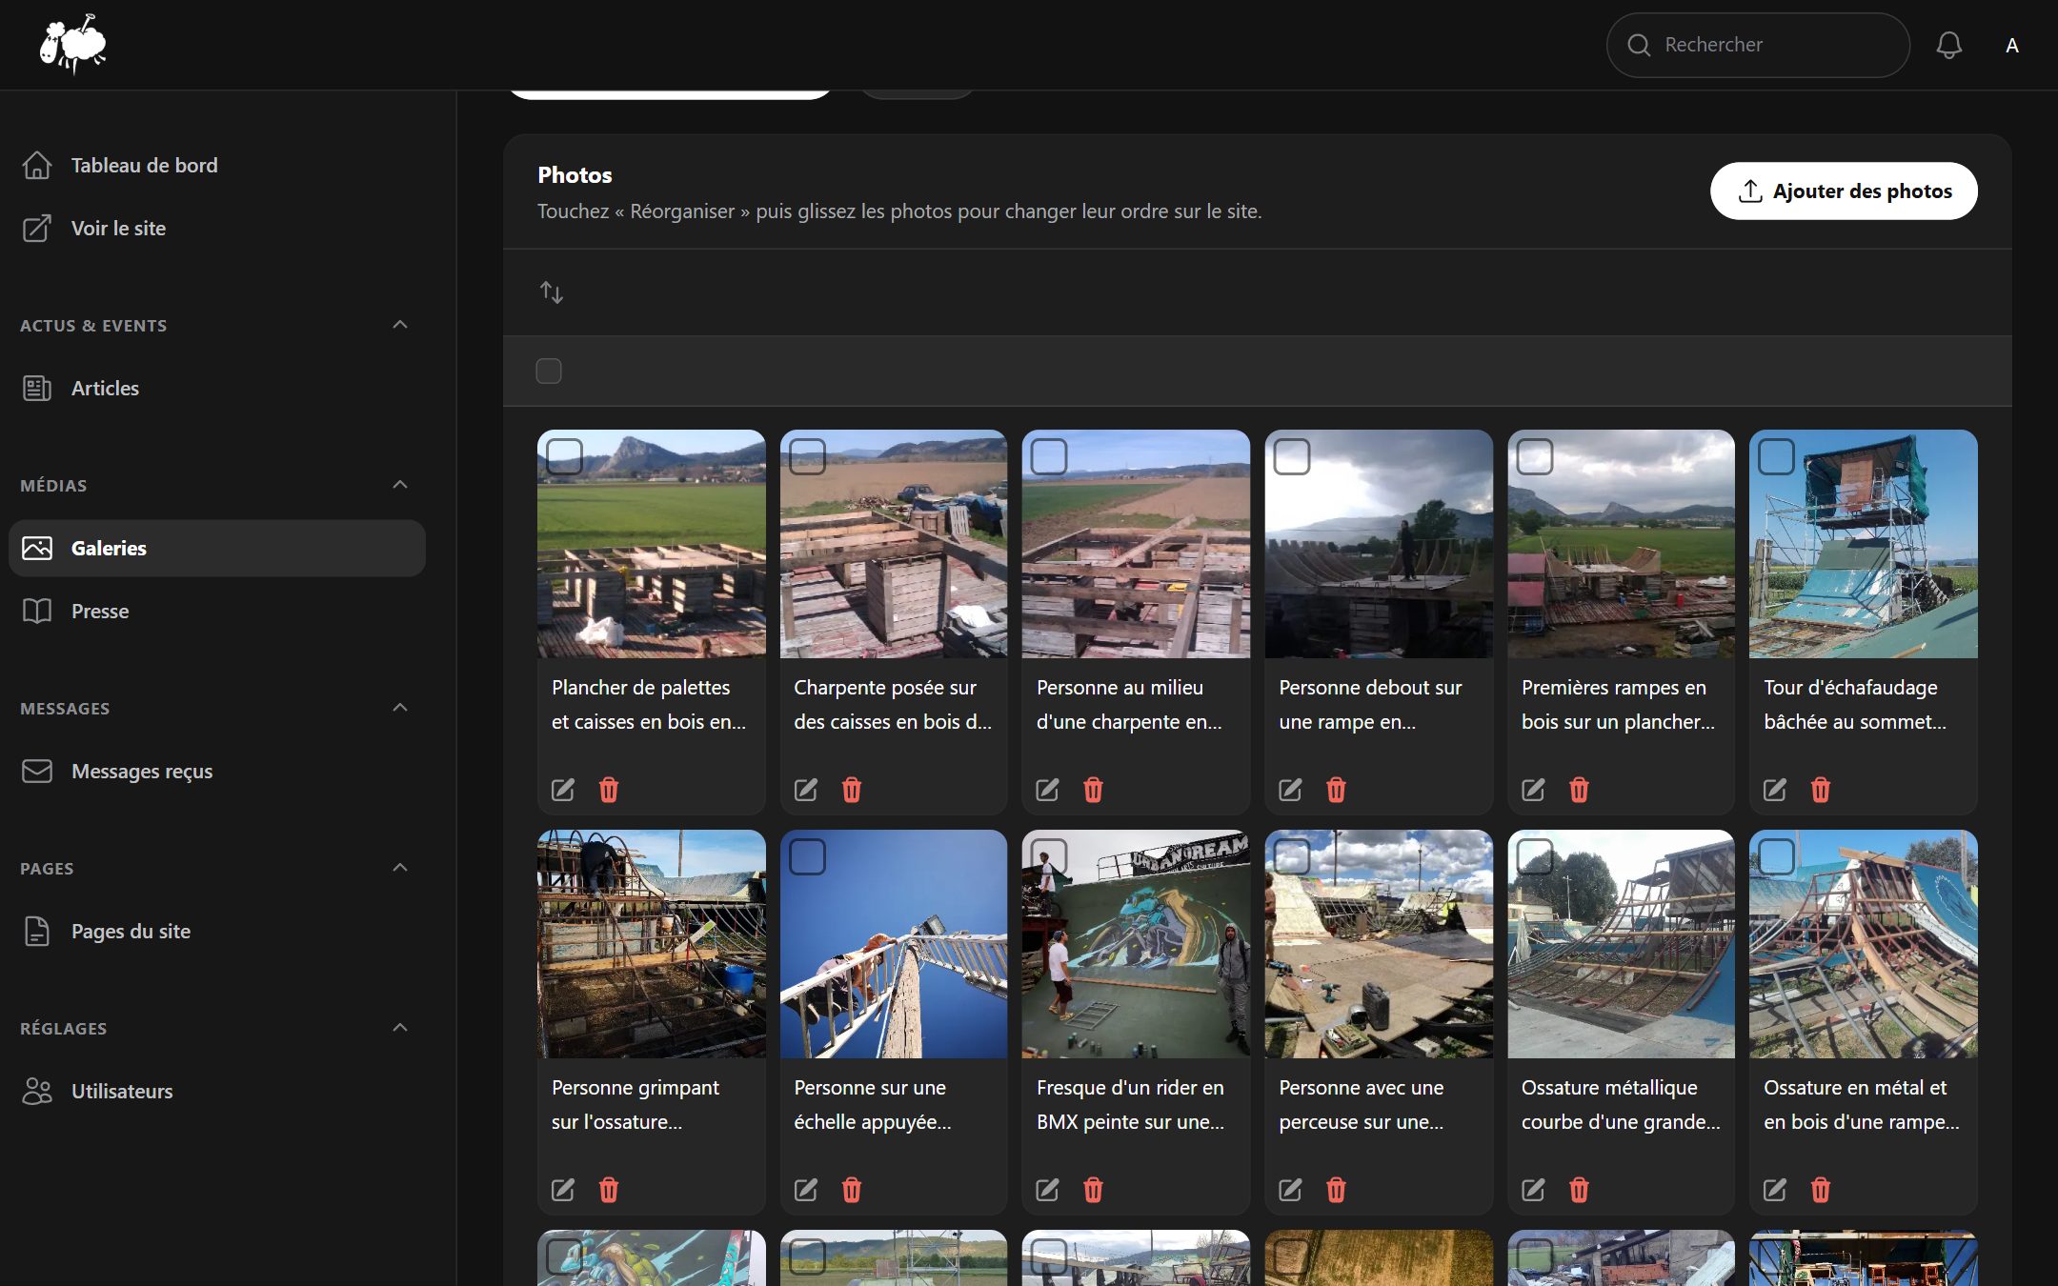Edit the Charpente posée sur photo
Screen dimensions: 2058x1286
(x=806, y=790)
